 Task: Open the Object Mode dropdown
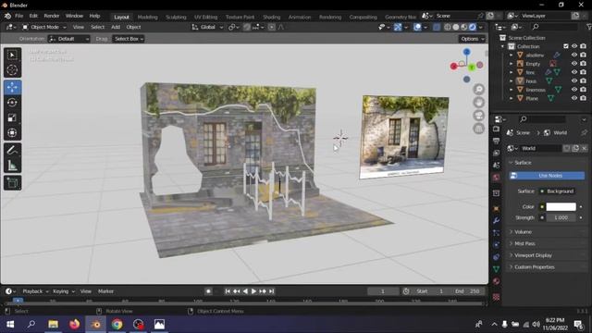coord(44,27)
